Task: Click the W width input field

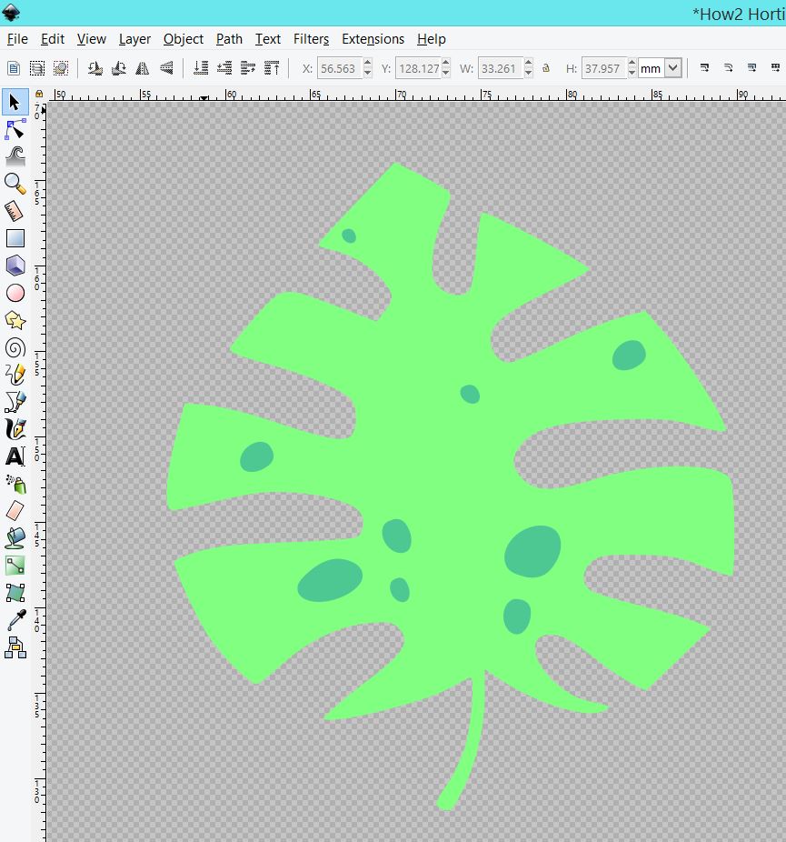Action: 499,68
